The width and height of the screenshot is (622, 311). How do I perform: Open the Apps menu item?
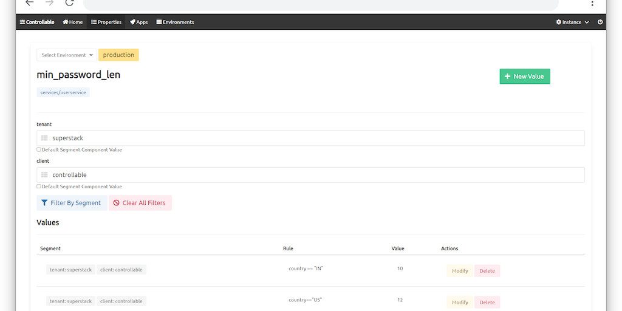tap(139, 22)
